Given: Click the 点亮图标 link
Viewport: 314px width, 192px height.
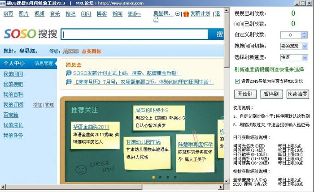Looking at the screenshot, I should (x=92, y=51).
